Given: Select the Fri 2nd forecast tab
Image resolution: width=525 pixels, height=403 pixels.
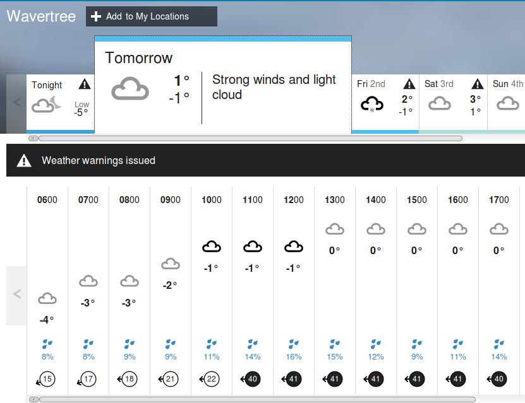Looking at the screenshot, I should tap(385, 102).
